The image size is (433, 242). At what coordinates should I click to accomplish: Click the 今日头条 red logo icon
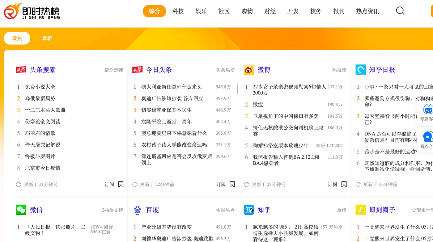[137, 70]
